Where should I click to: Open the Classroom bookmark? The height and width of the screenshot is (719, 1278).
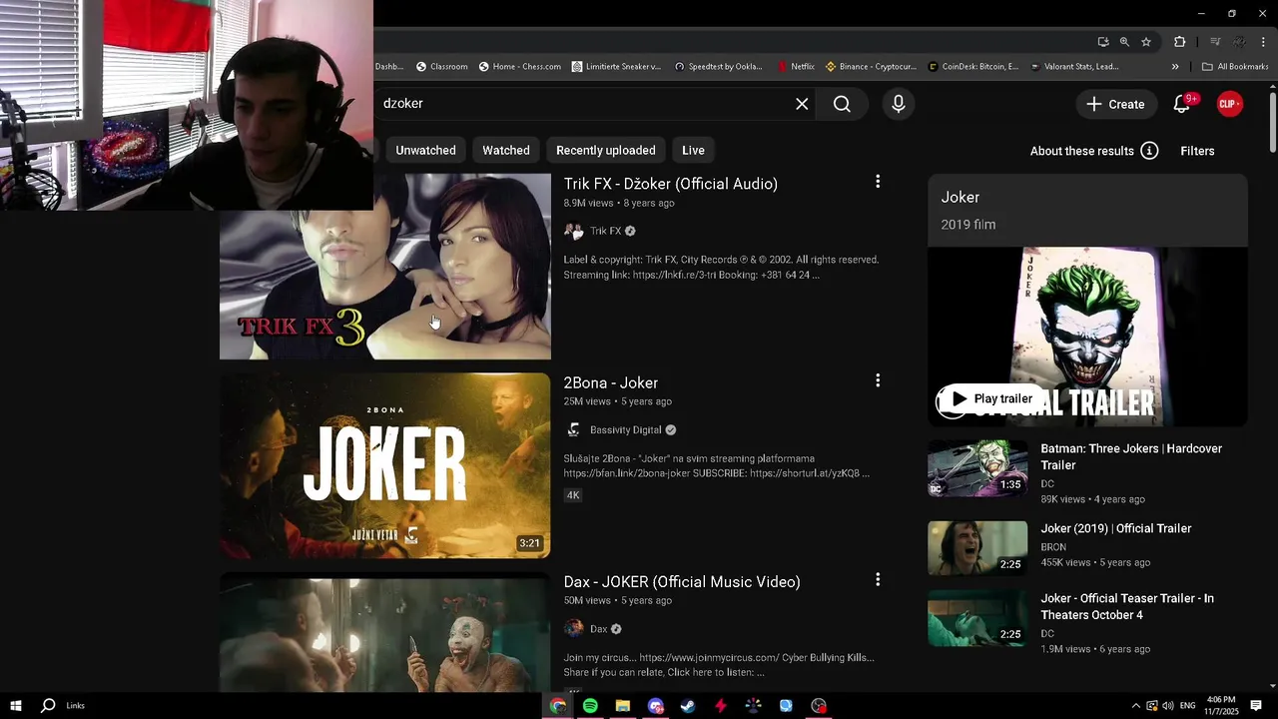(x=441, y=67)
